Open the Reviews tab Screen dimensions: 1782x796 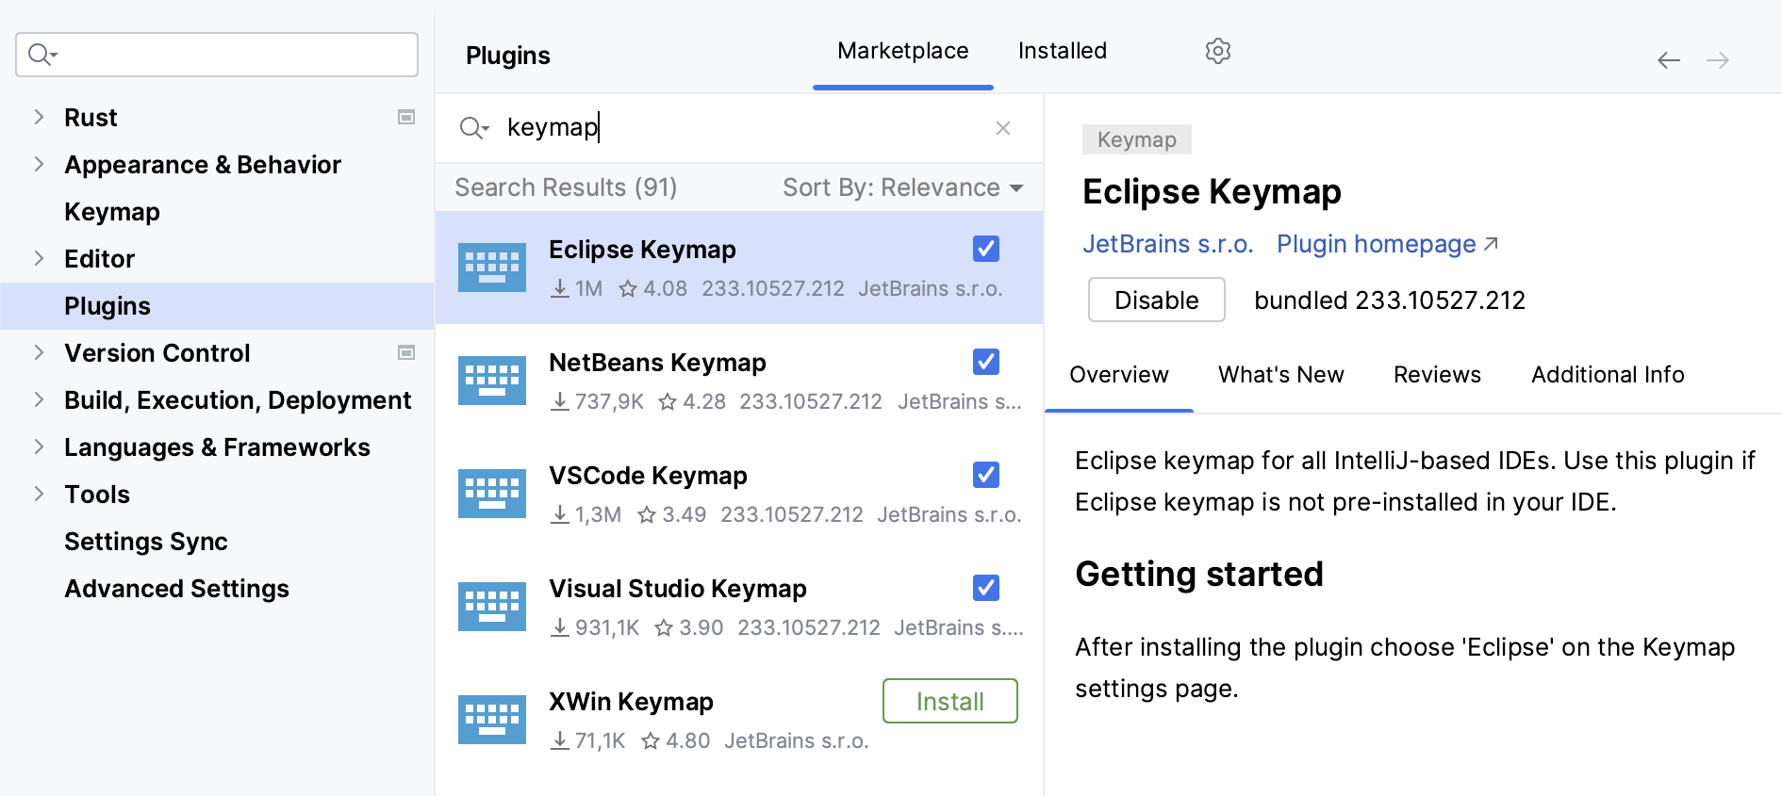[x=1436, y=375]
